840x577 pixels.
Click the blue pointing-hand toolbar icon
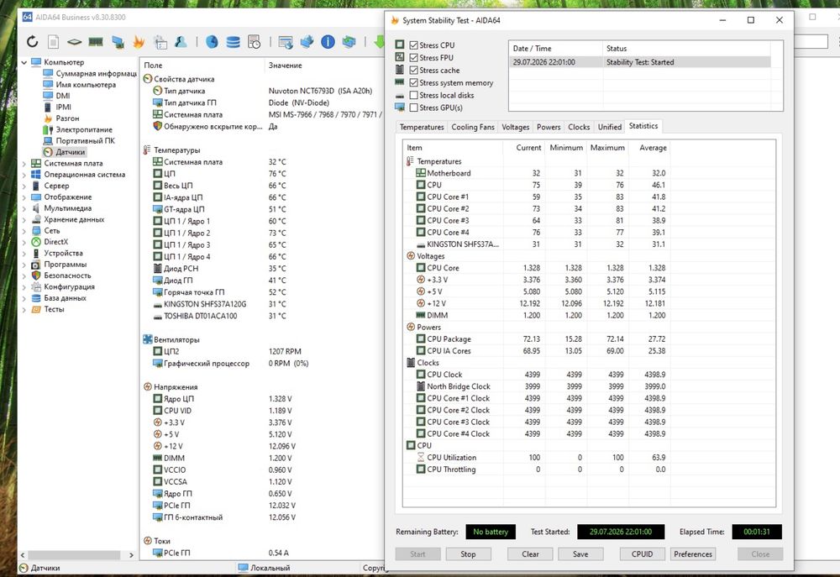(x=307, y=41)
